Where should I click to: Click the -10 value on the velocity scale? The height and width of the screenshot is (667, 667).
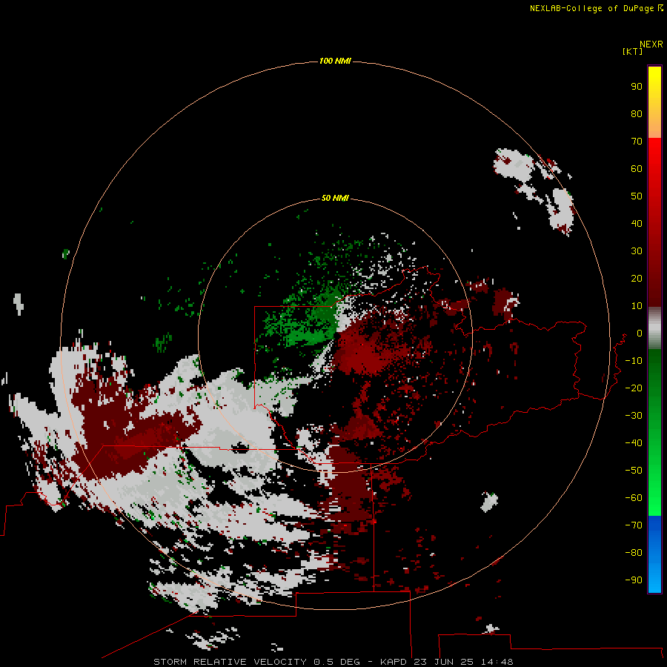coord(634,361)
